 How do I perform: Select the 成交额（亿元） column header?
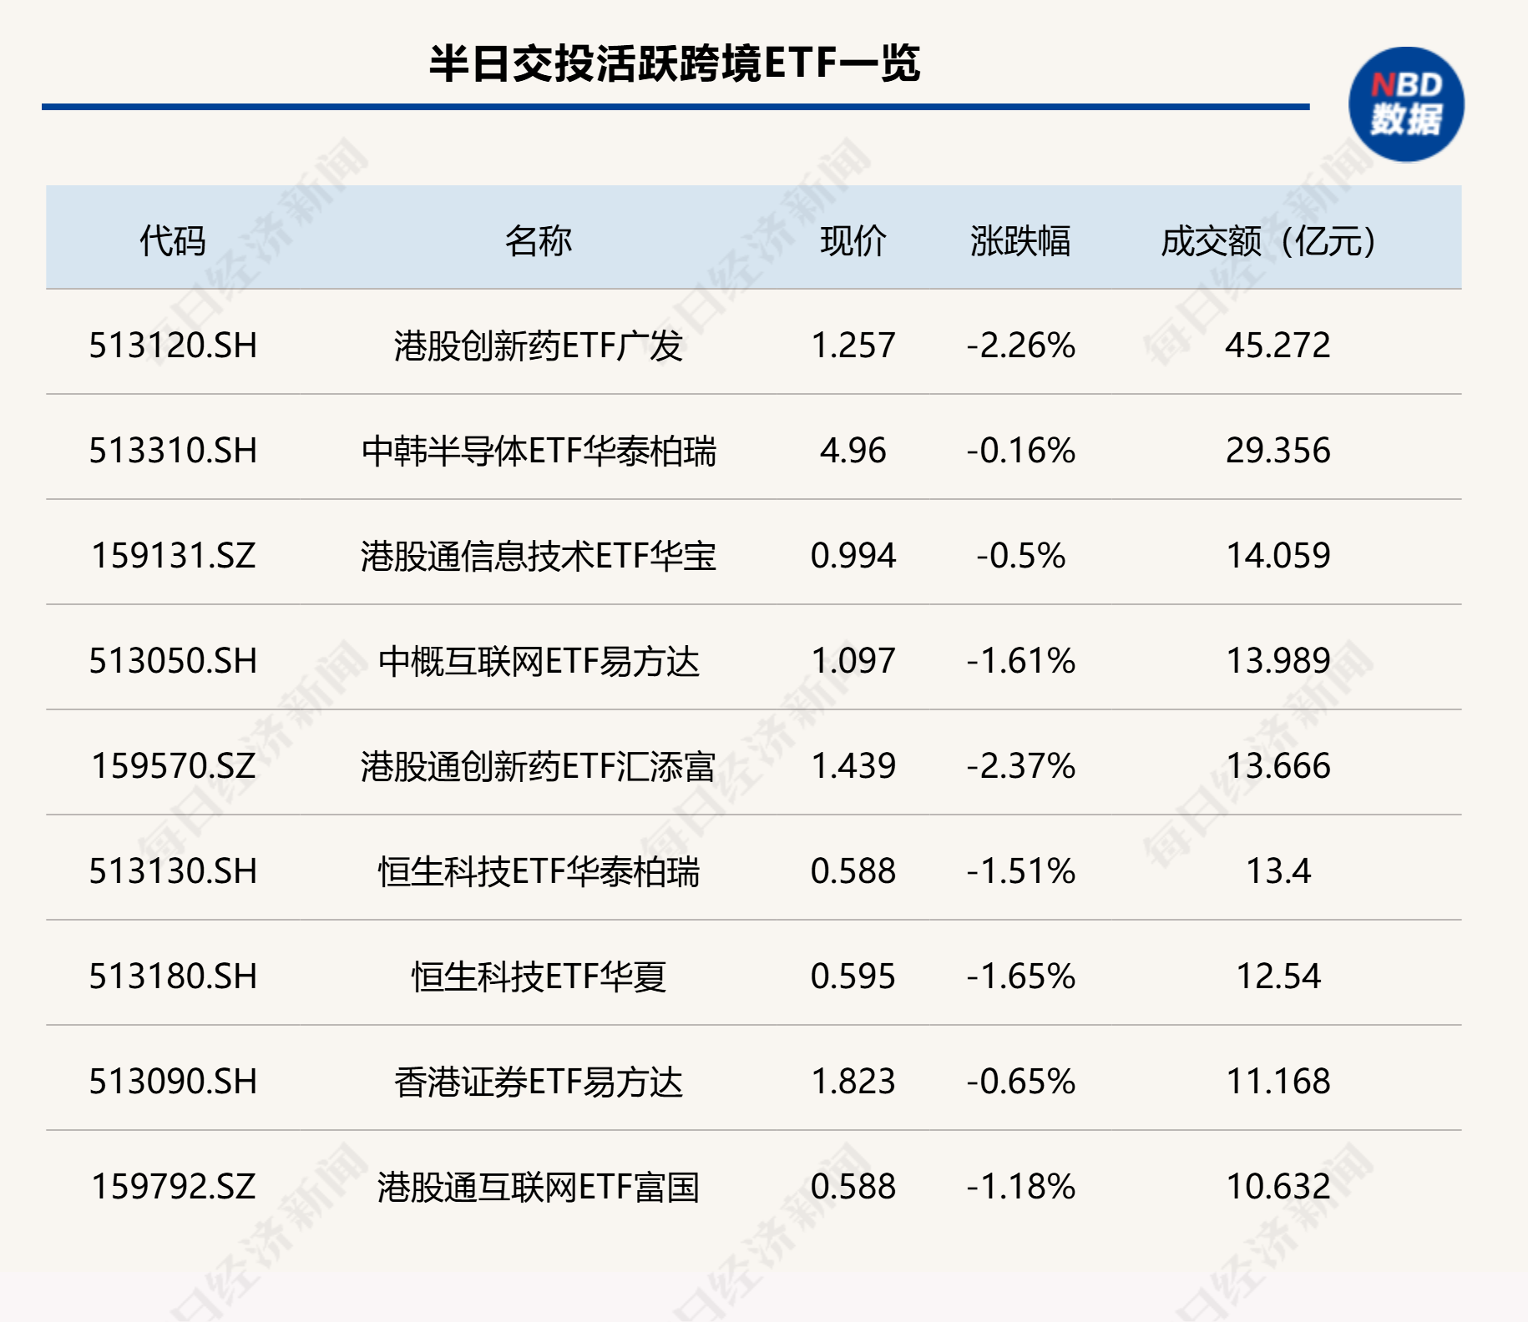click(1269, 241)
